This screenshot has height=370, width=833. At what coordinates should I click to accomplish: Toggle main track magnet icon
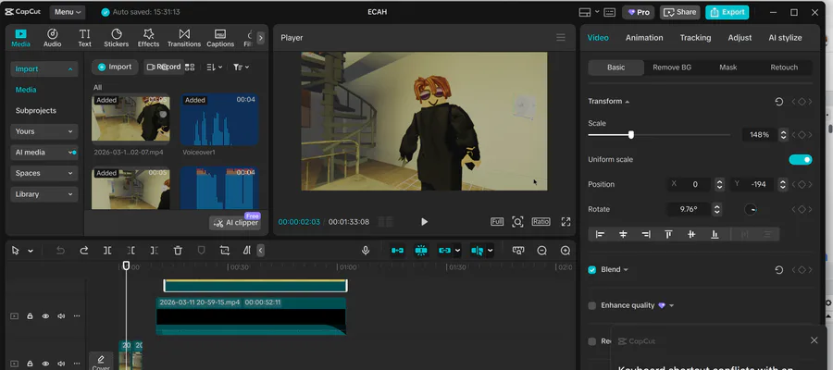397,251
